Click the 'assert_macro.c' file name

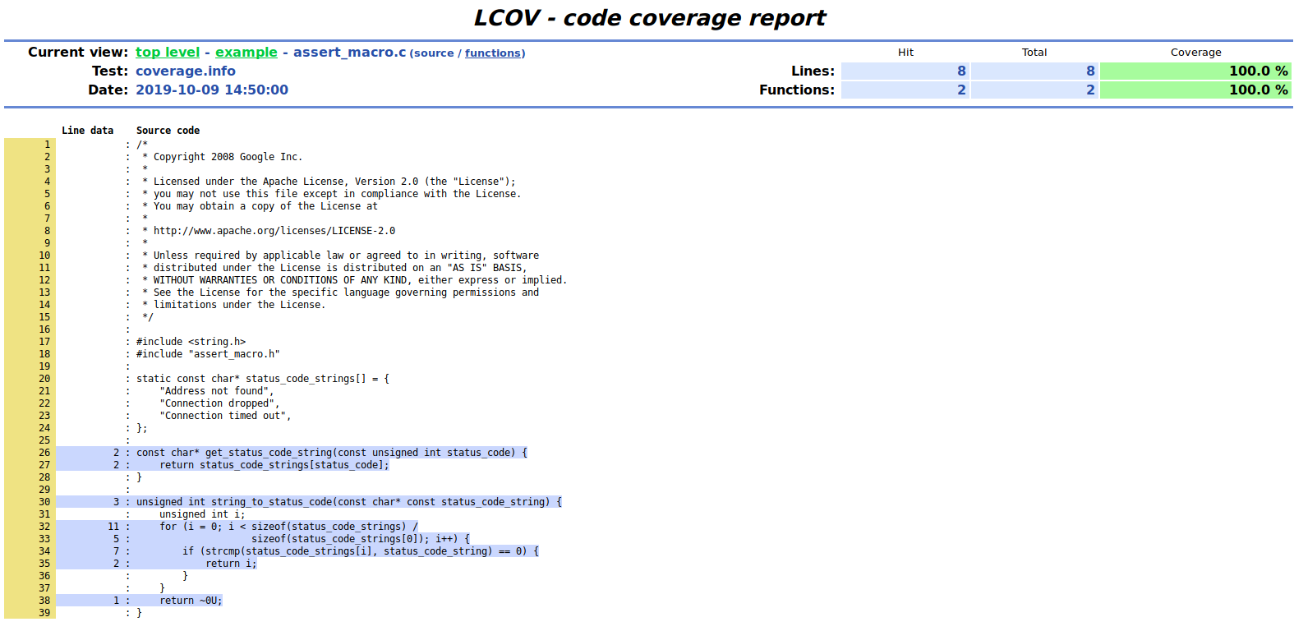point(349,52)
